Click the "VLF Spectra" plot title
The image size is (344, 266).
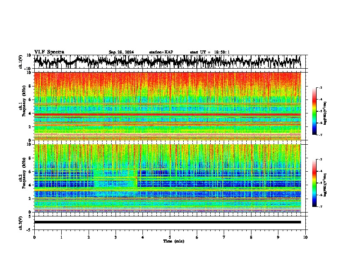49,52
